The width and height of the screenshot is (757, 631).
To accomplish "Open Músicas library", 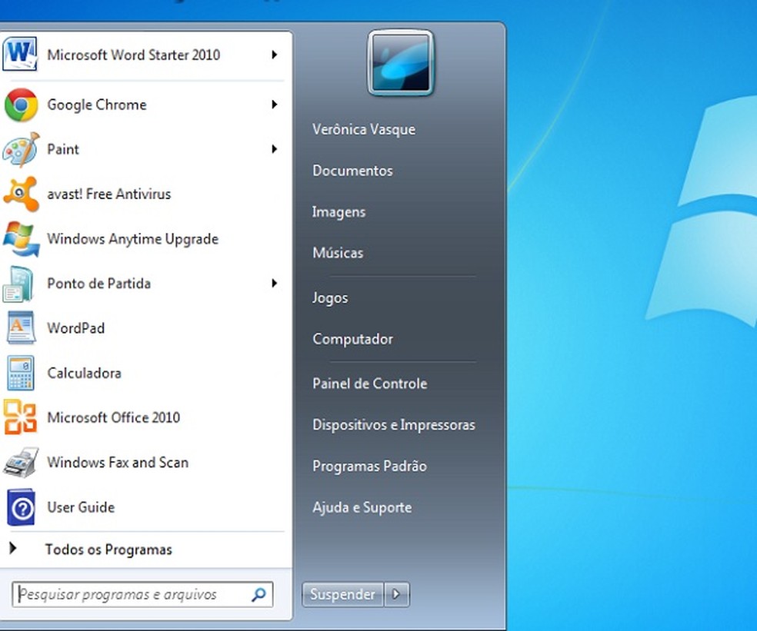I will [338, 252].
